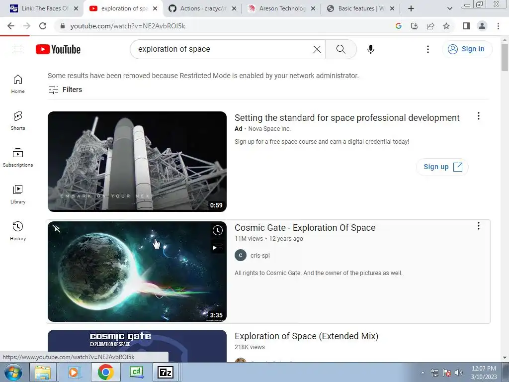Viewport: 509px width, 382px height.
Task: Open Chrome's three-dot menu
Action: 498,26
